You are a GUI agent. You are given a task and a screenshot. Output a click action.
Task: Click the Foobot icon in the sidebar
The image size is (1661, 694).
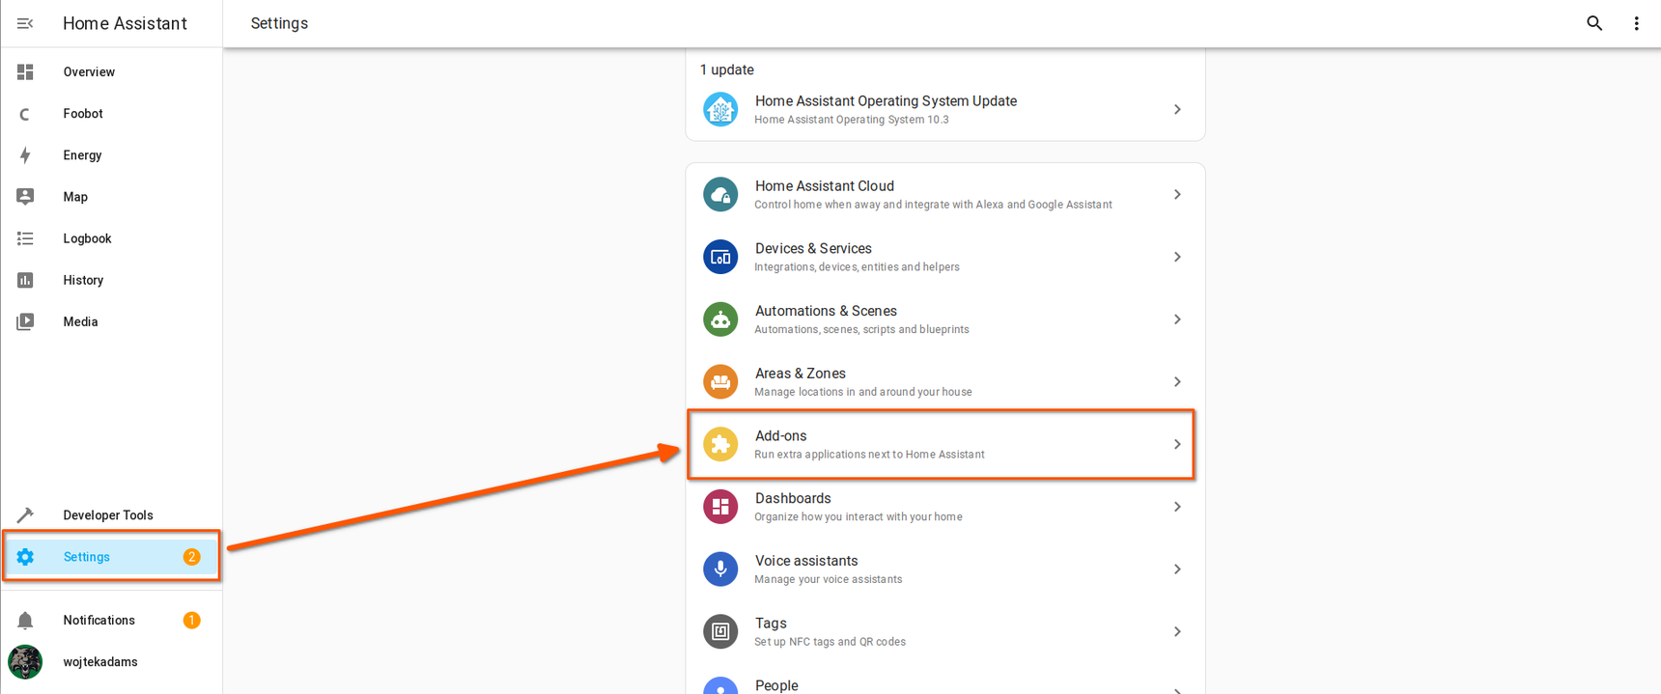[25, 114]
